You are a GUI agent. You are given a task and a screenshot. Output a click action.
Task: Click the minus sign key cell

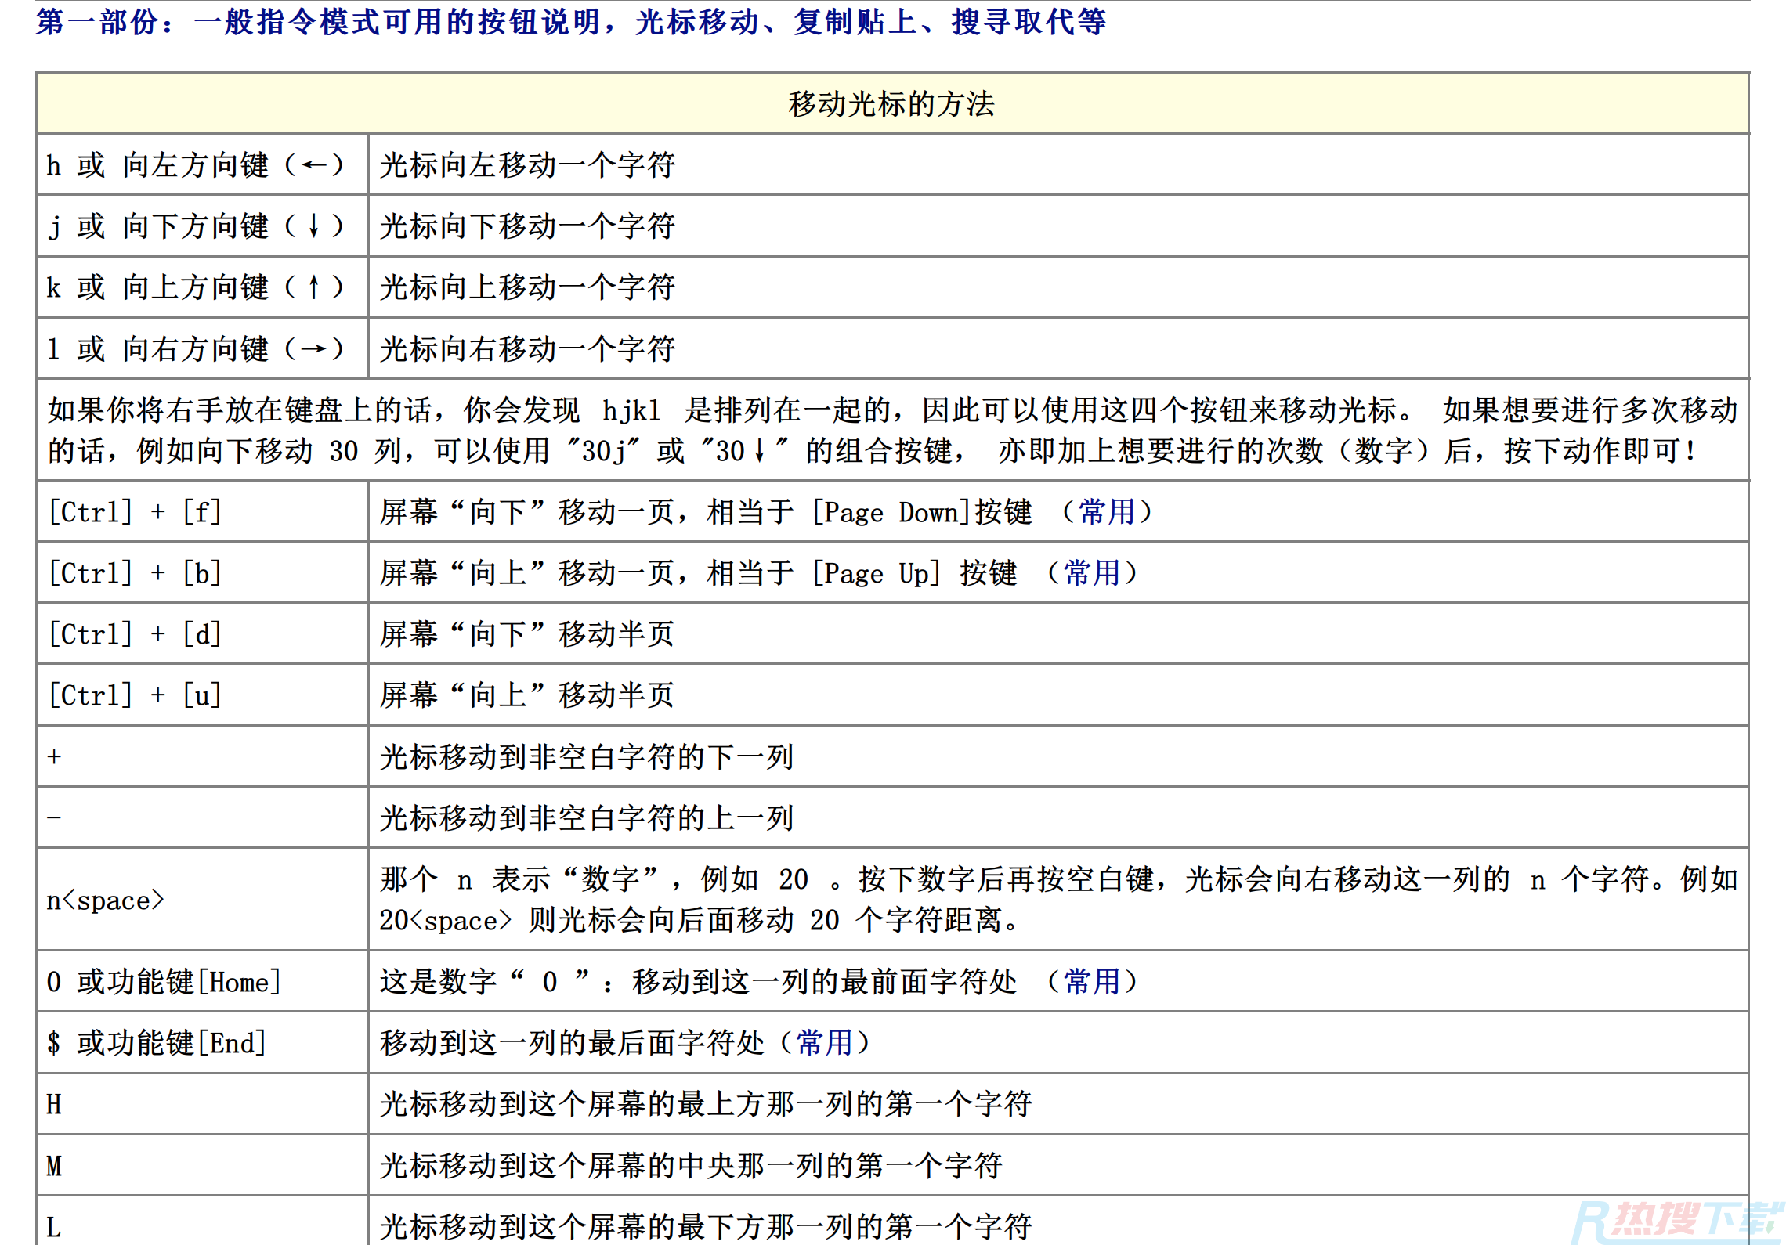54,817
